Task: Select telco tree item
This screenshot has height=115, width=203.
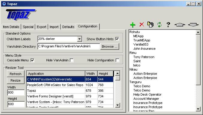Action: point(137,66)
